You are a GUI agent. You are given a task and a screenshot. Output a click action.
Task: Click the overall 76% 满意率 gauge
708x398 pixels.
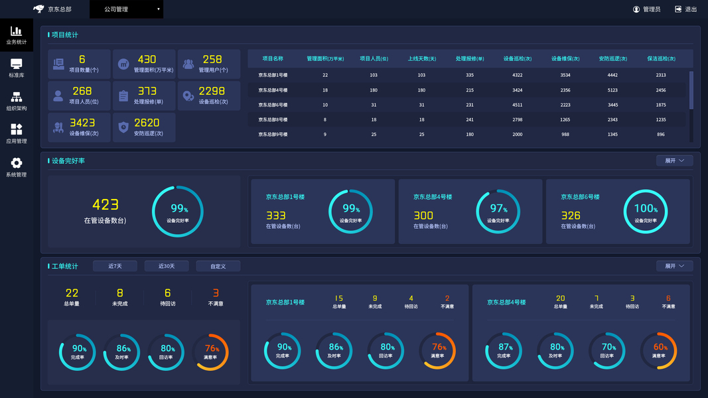click(210, 352)
